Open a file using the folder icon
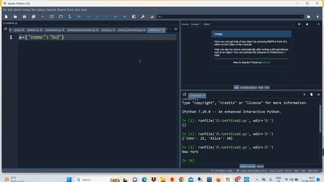 point(15,17)
